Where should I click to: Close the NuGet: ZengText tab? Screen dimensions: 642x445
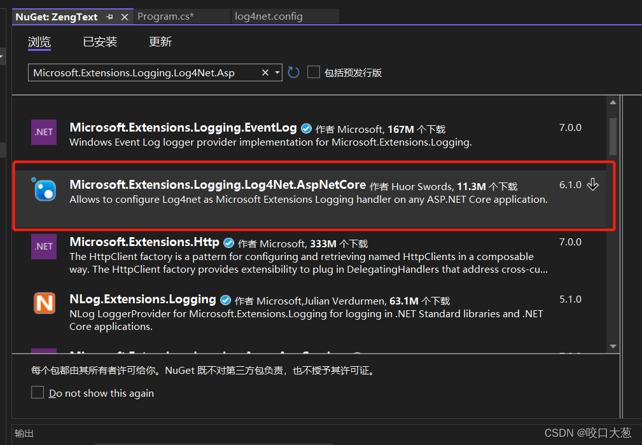125,17
